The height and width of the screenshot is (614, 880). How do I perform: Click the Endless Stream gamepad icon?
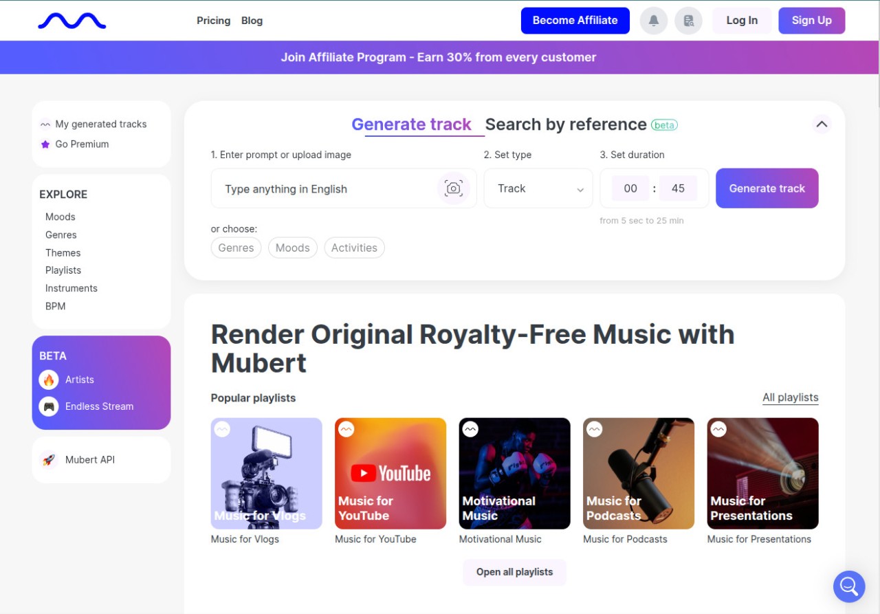(x=49, y=406)
